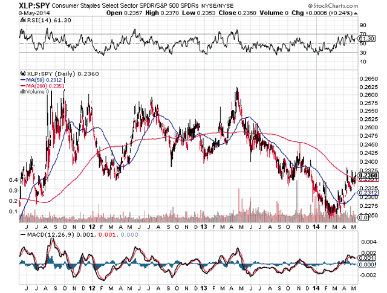The height and width of the screenshot is (293, 387).
Task: Click the XLP:SPY ticker symbol title
Action: pyautogui.click(x=34, y=5)
